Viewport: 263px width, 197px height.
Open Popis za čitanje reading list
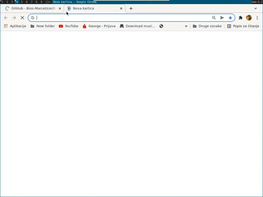pyautogui.click(x=243, y=26)
